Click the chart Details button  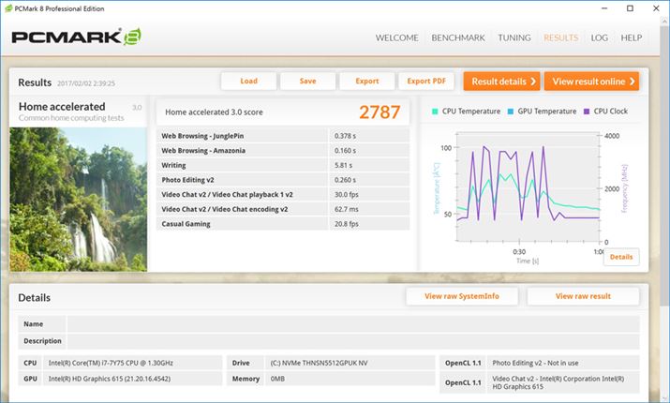tap(621, 257)
